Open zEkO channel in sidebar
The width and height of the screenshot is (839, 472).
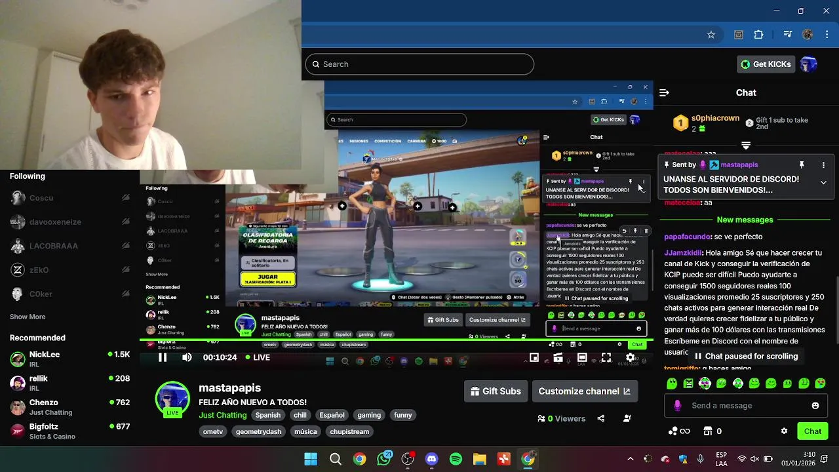tap(69, 269)
